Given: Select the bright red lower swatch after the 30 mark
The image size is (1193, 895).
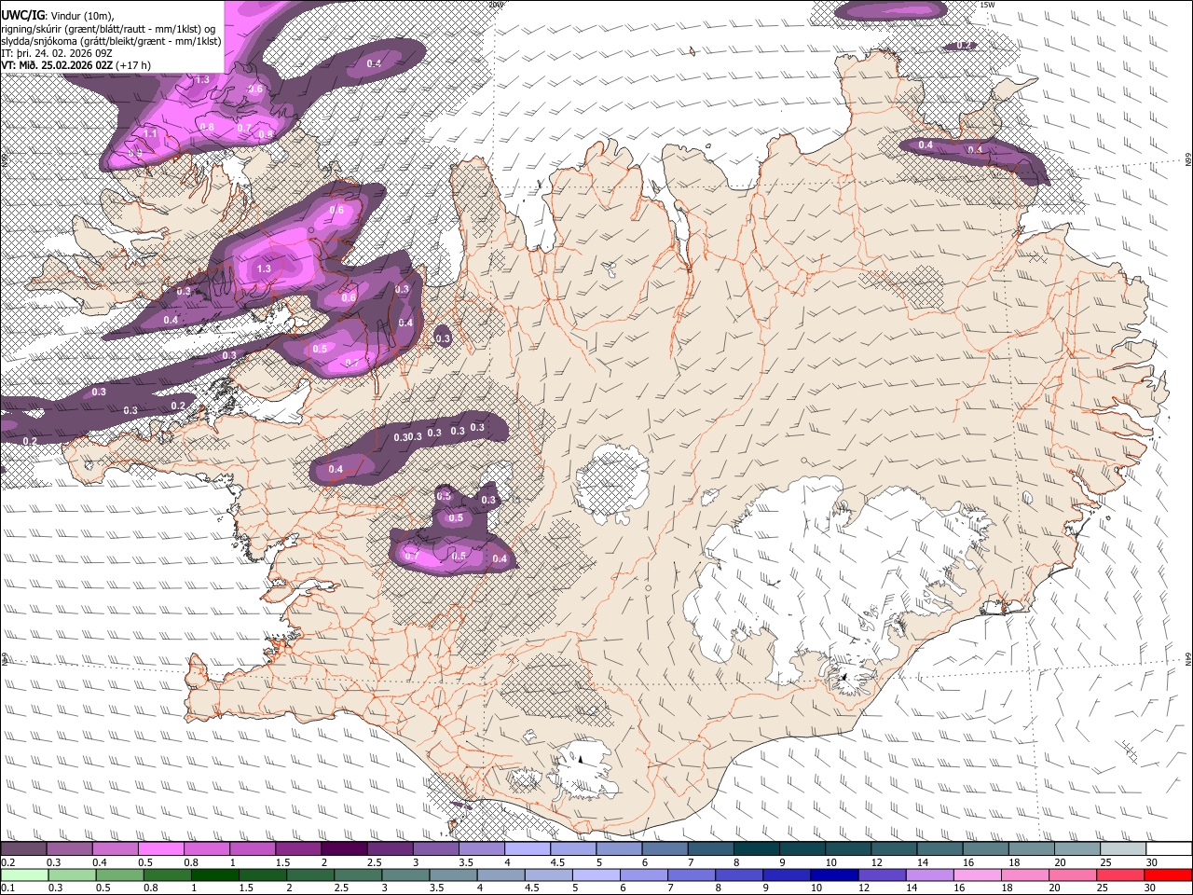Looking at the screenshot, I should (1168, 874).
